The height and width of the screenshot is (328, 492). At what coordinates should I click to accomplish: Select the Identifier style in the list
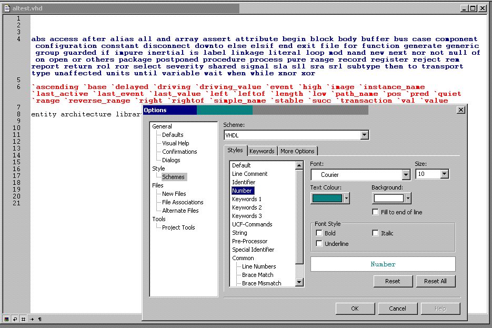[x=244, y=182]
